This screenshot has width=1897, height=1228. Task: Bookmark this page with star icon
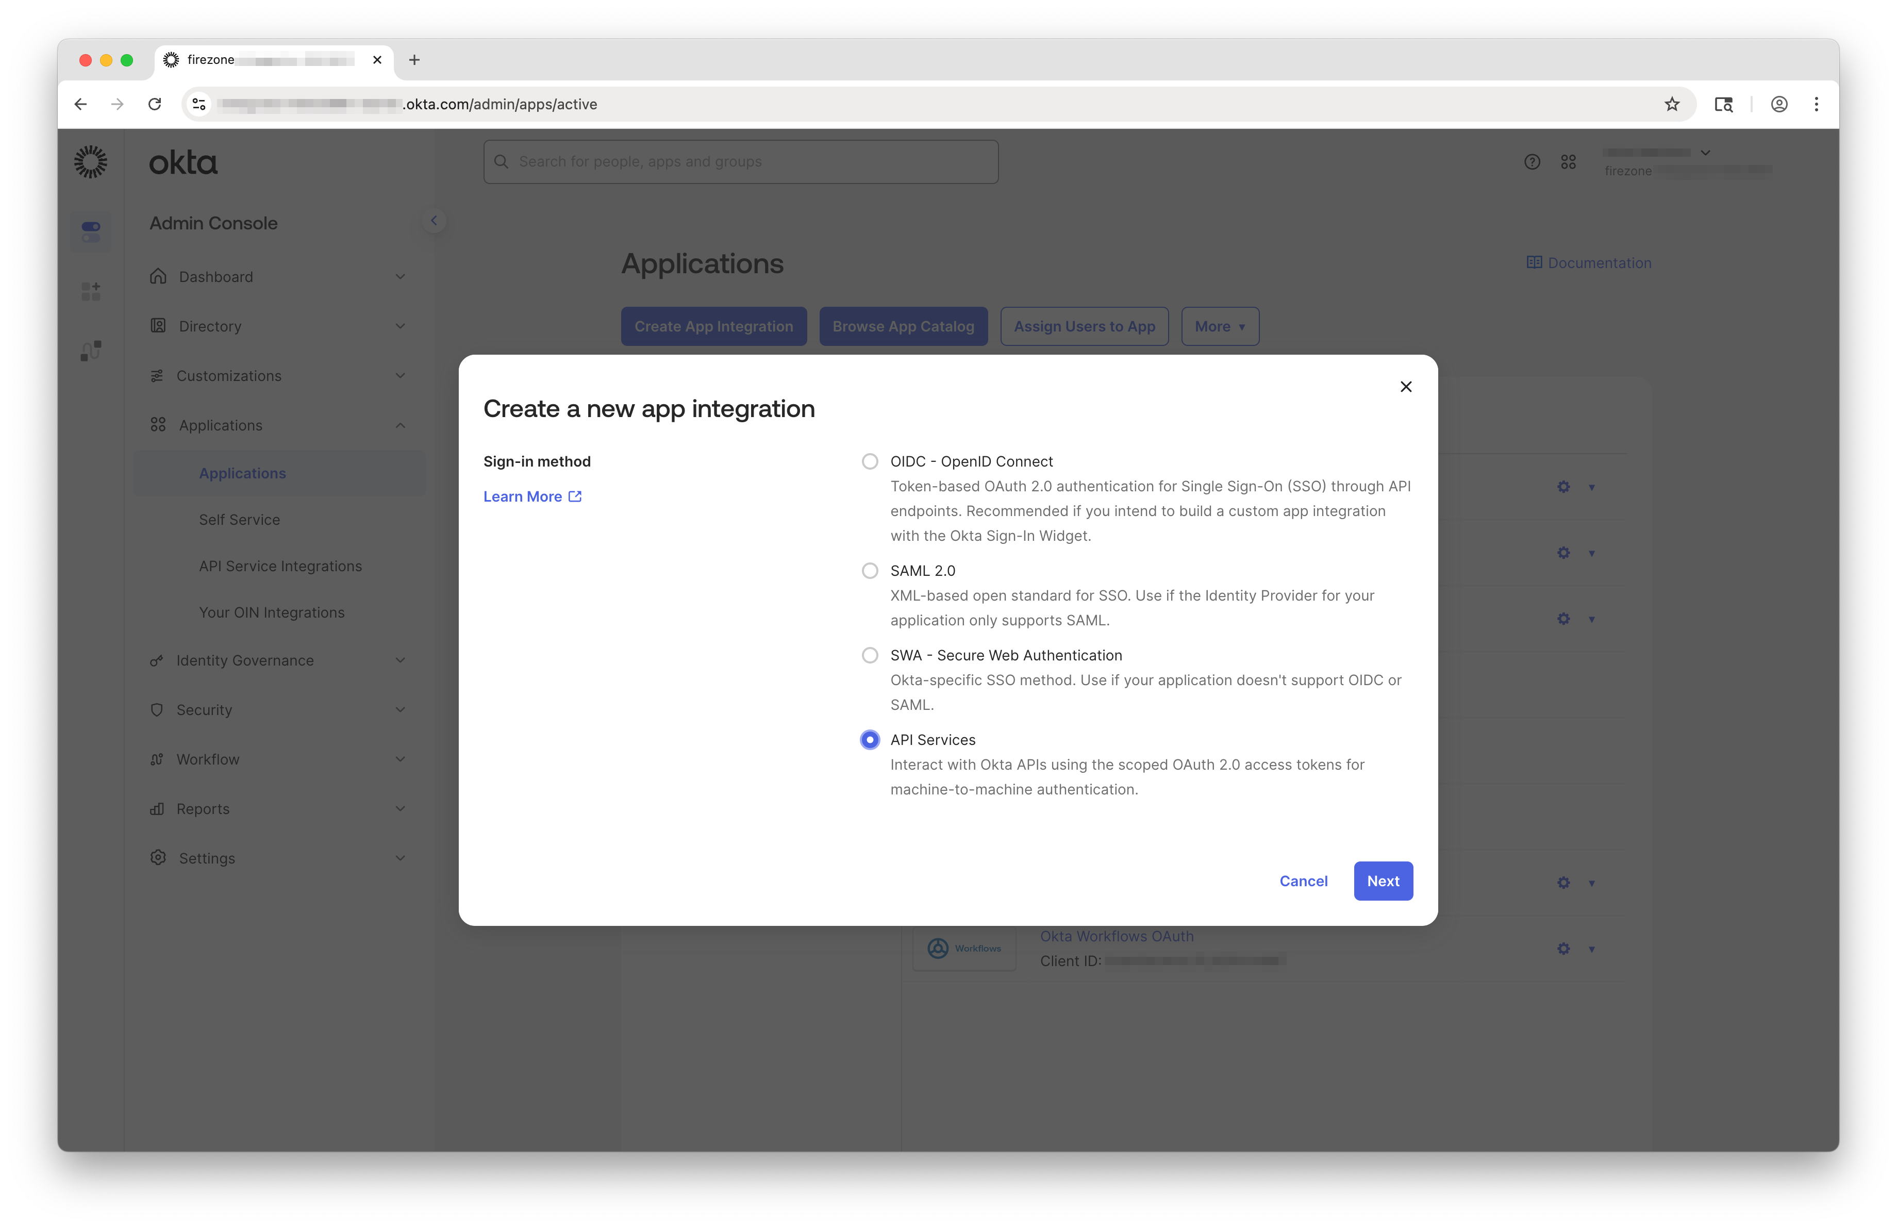(x=1671, y=104)
